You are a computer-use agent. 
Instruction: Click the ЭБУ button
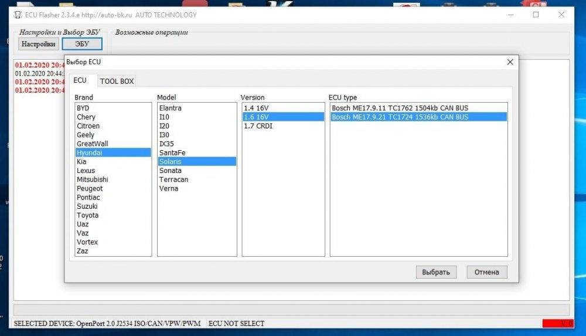coord(82,44)
